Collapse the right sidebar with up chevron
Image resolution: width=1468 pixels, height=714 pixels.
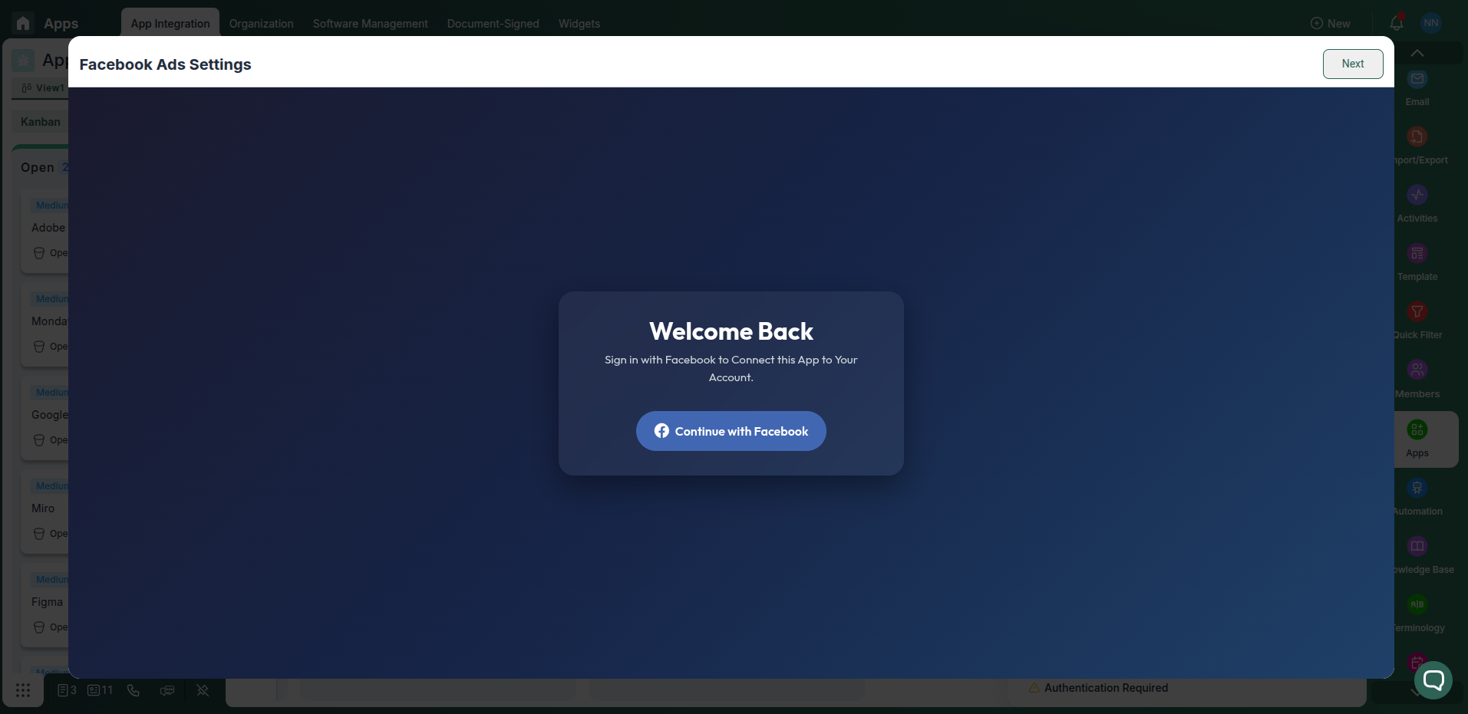point(1417,53)
